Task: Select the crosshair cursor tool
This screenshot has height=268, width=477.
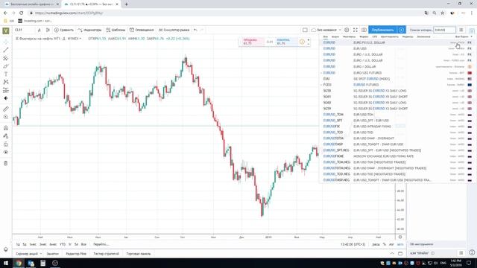Action: [6, 42]
